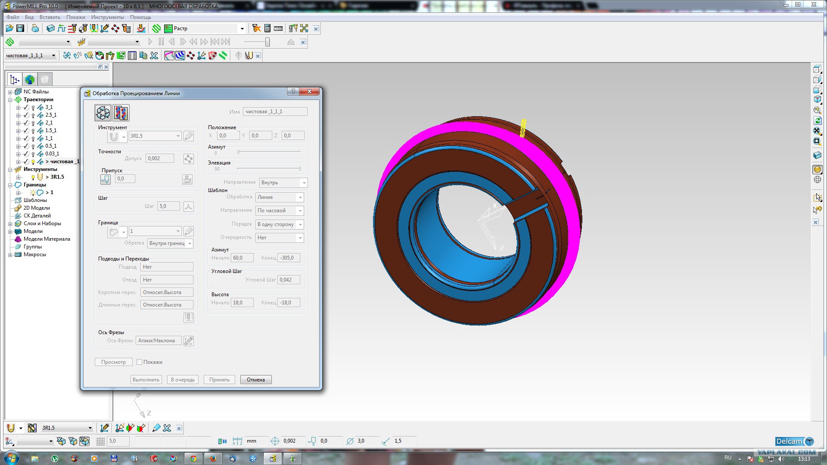Viewport: 827px width, 465px height.
Task: Toggle the checkbox for toolpath 3_1
Action: click(x=26, y=108)
